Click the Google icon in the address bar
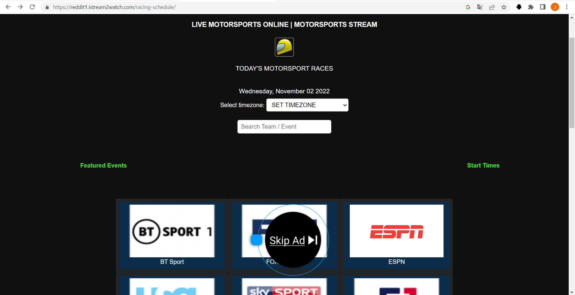 pos(468,7)
